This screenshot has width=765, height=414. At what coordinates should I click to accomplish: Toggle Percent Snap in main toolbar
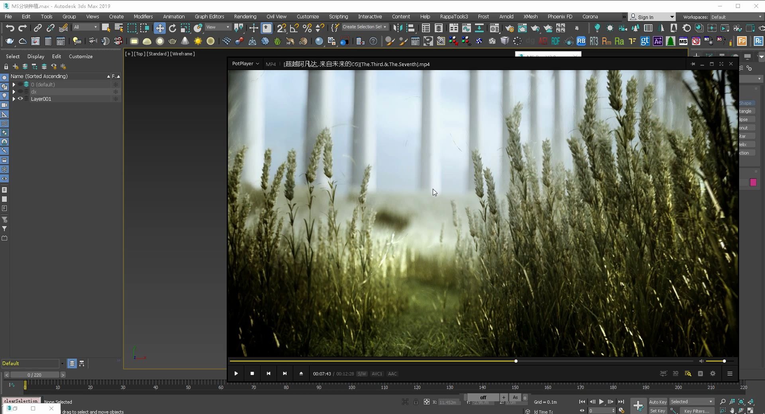pos(307,28)
